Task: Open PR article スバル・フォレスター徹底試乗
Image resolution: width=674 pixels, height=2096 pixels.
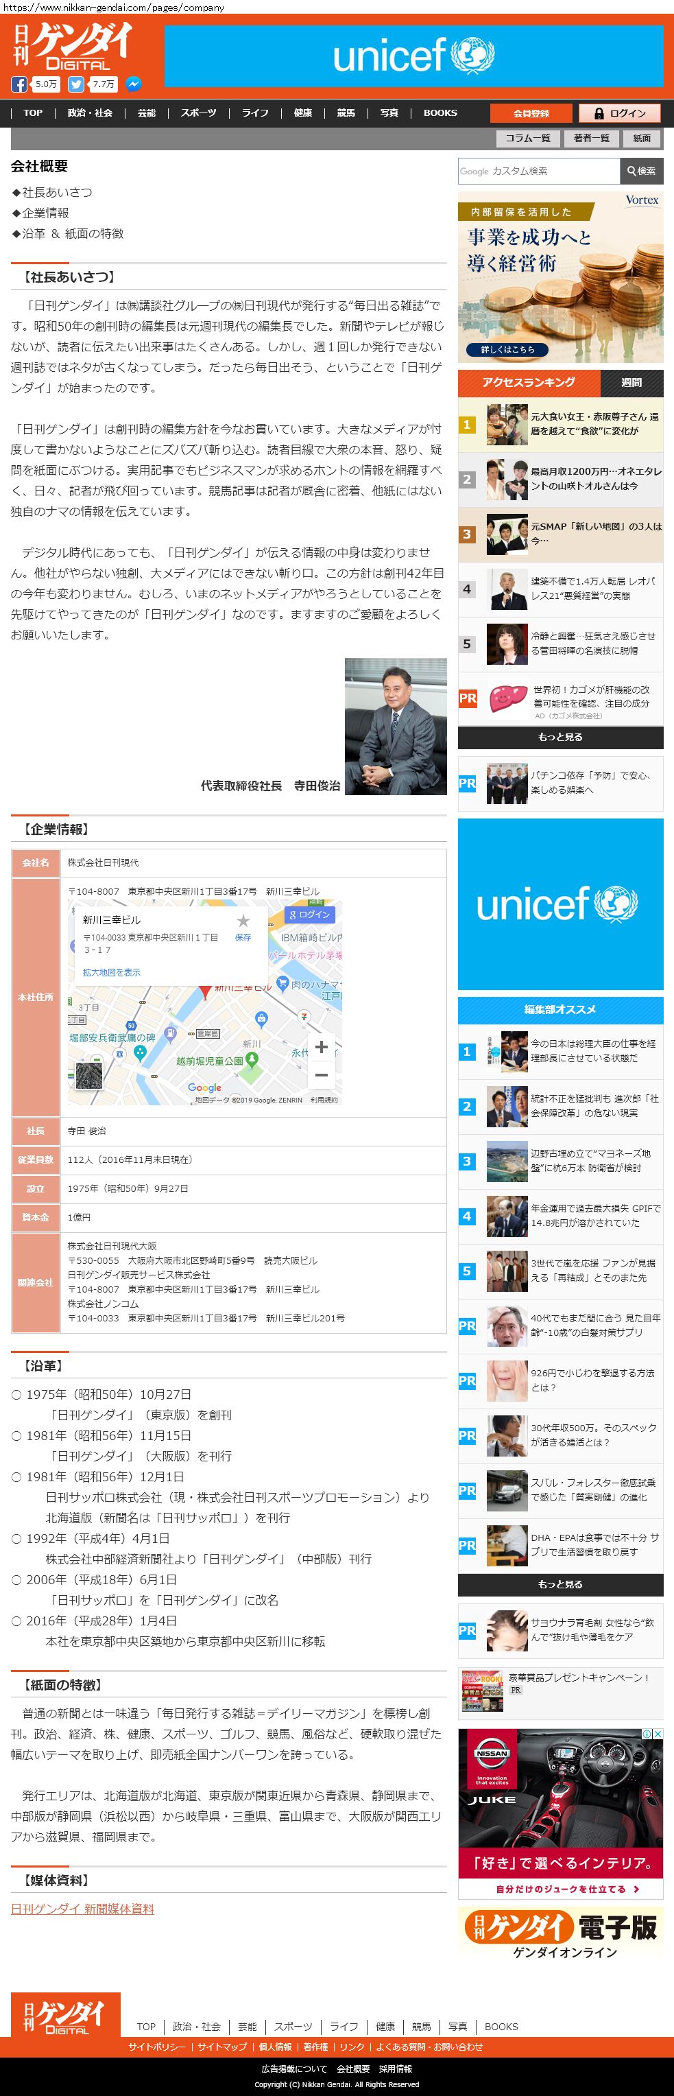Action: pyautogui.click(x=595, y=1489)
